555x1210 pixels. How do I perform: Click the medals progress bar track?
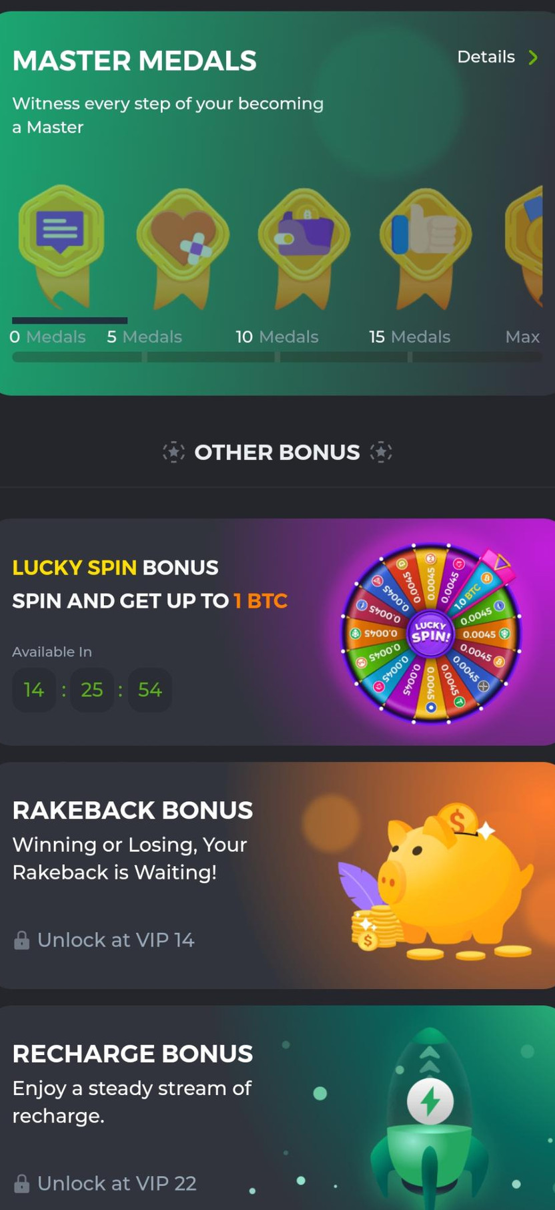pyautogui.click(x=277, y=357)
